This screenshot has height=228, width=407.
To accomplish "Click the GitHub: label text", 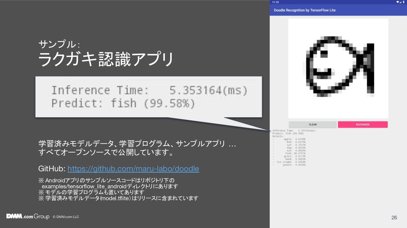I will (x=52, y=169).
